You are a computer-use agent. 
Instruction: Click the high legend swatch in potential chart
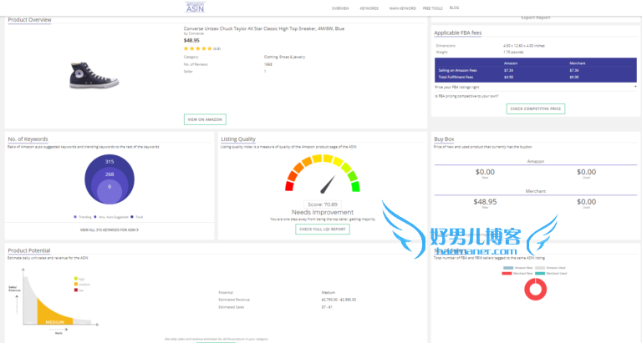coord(76,279)
